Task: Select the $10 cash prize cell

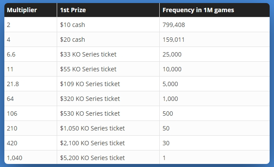Action: pyautogui.click(x=108, y=24)
